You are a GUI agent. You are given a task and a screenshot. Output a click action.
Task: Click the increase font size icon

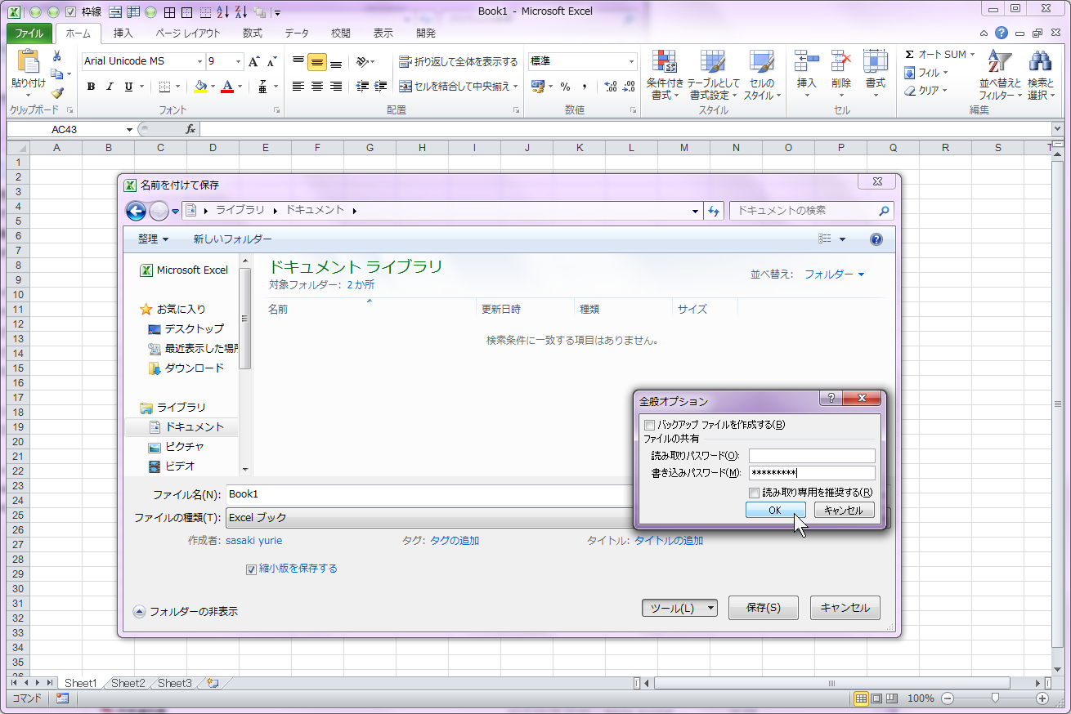[x=254, y=61]
